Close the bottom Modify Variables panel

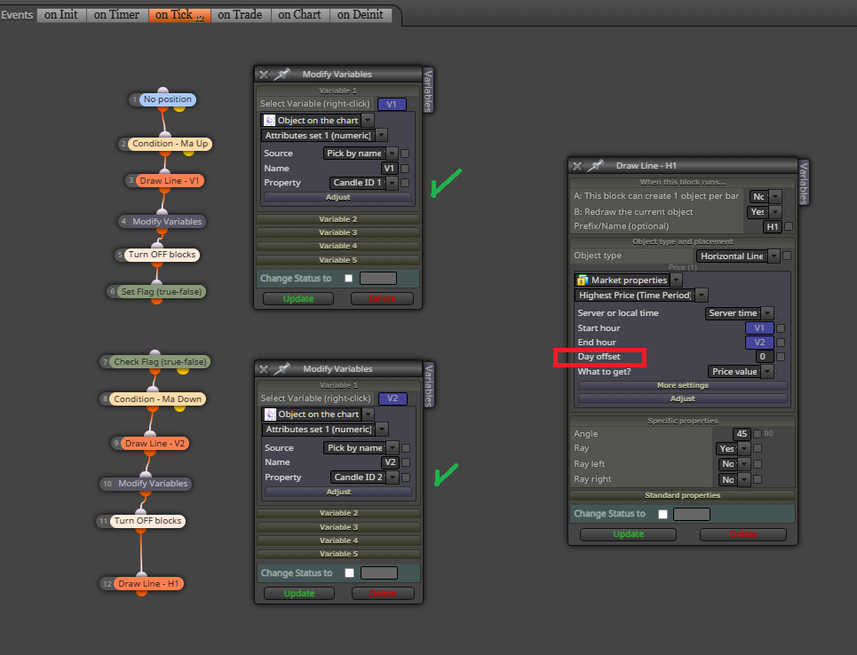tap(264, 370)
